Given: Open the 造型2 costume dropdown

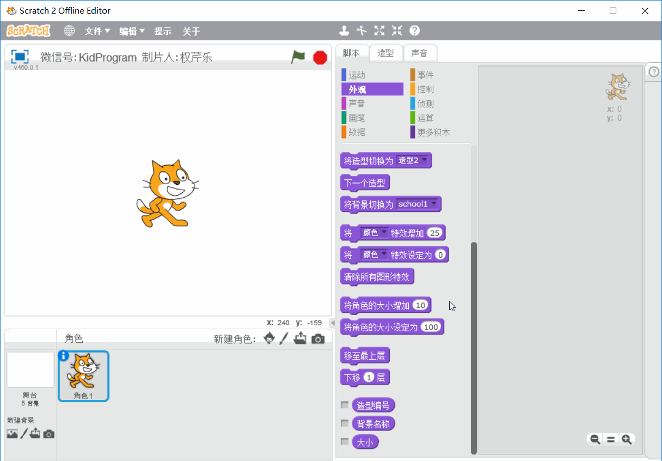Looking at the screenshot, I should point(412,161).
